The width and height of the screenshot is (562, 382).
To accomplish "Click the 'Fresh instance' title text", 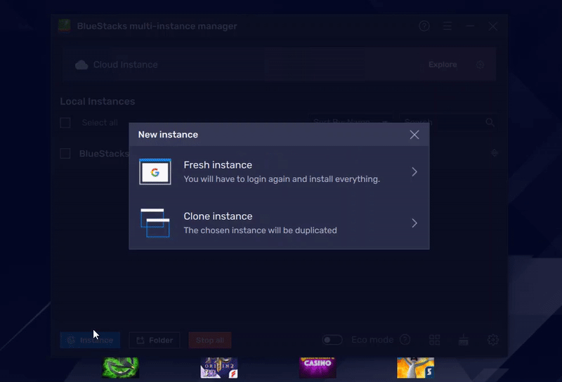I will tap(218, 165).
